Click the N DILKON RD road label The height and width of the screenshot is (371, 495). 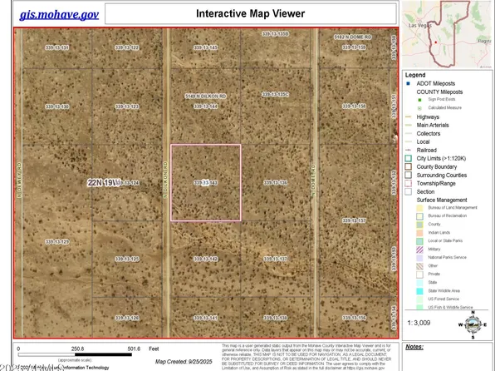[165, 180]
